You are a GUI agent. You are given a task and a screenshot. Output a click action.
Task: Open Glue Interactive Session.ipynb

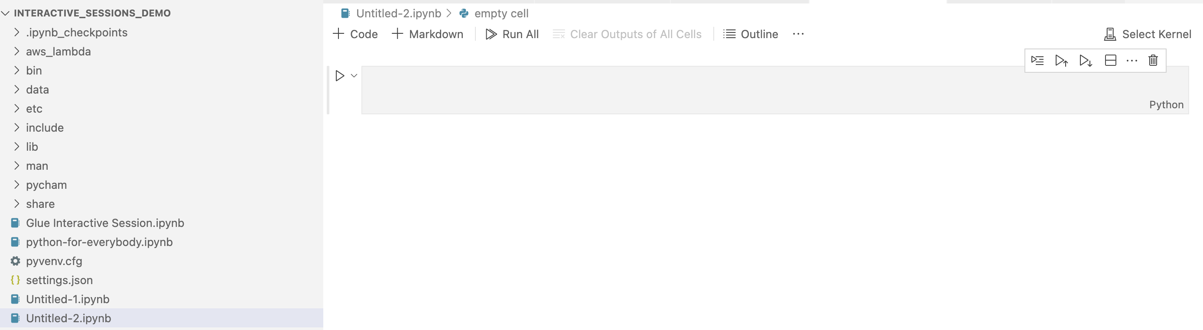tap(105, 223)
